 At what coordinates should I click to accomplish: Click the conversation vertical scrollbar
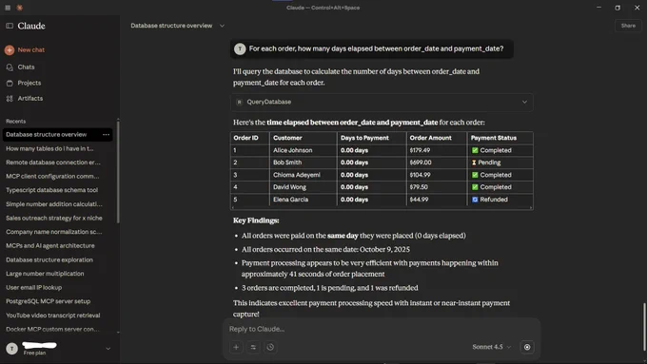point(644,327)
